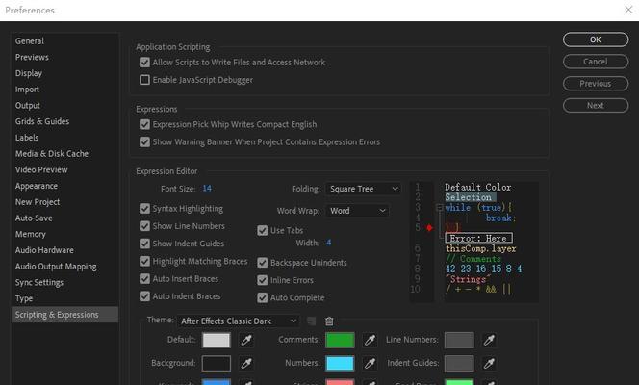Click the Next button
639x385 pixels.
(596, 106)
